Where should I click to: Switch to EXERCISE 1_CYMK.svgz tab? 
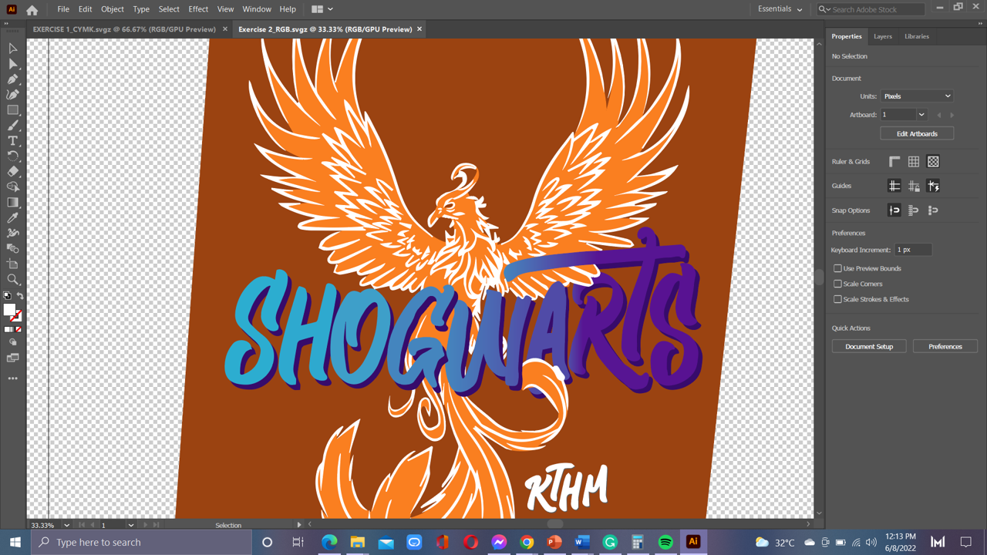click(124, 29)
